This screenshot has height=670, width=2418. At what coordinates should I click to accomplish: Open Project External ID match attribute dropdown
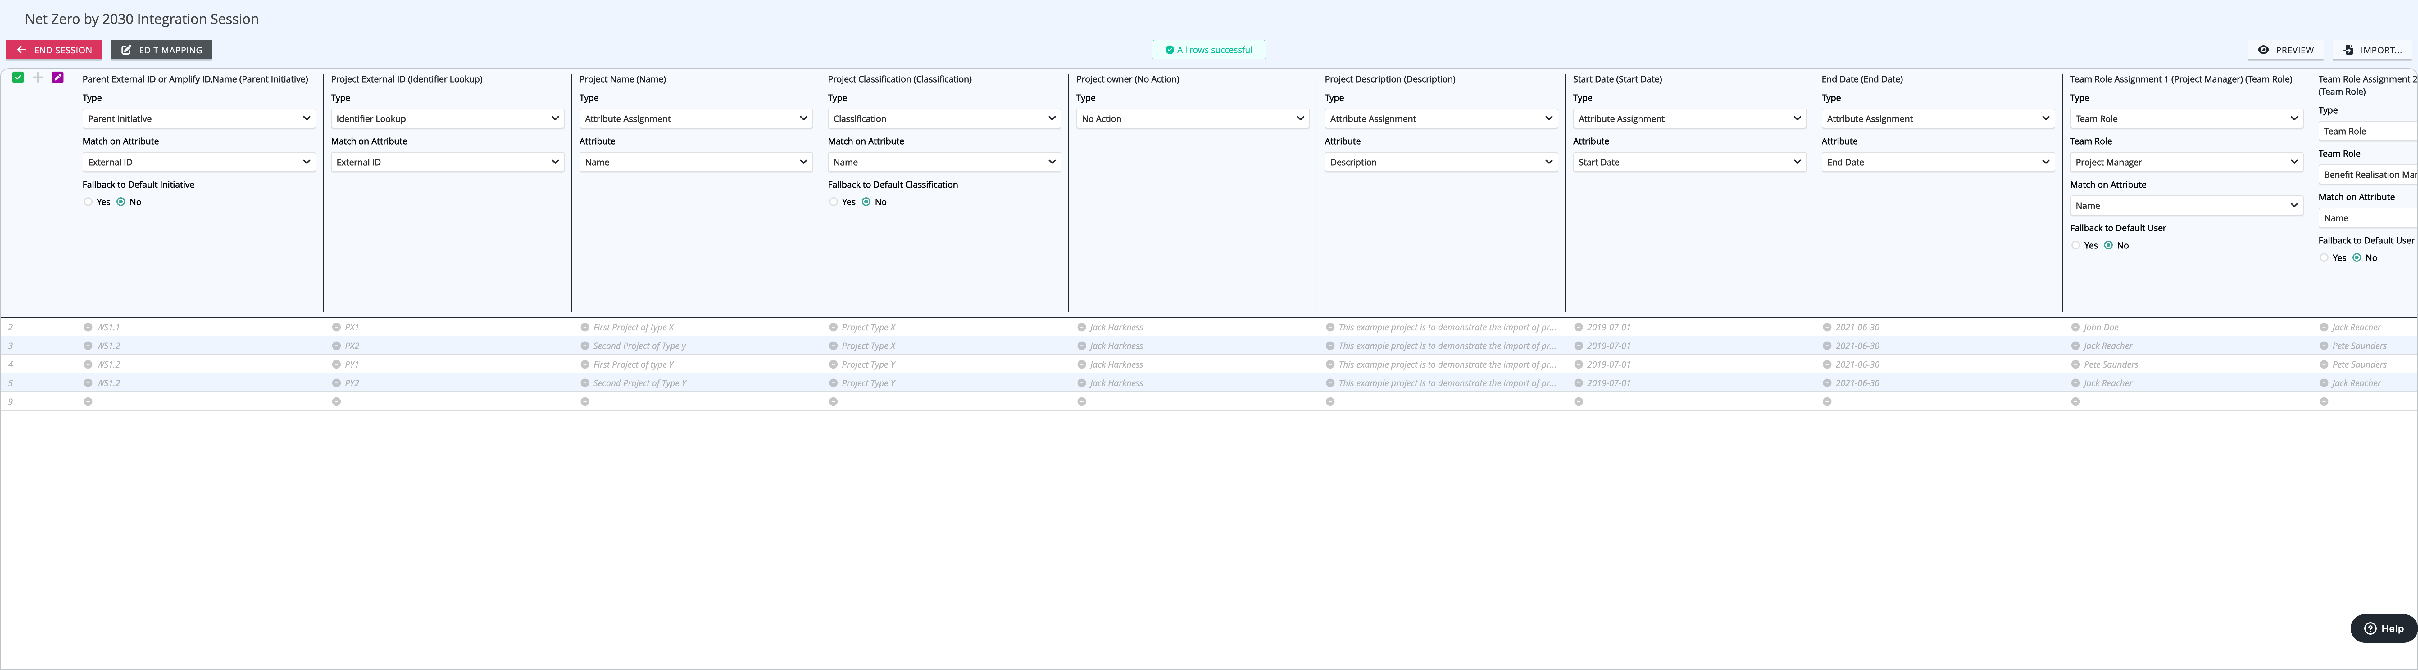(x=448, y=162)
